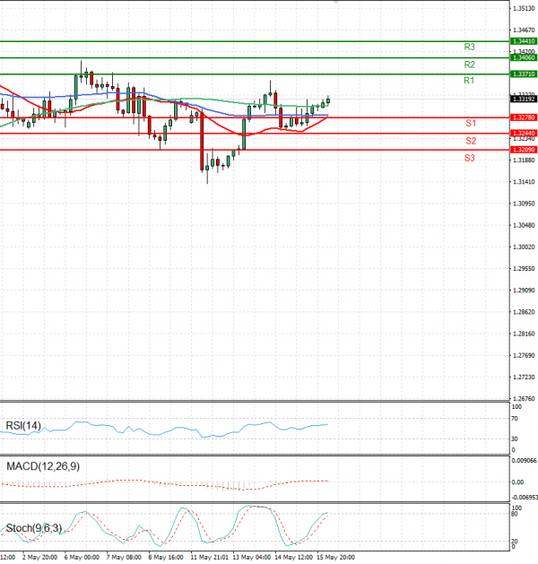Select the 1.32090 support price tag
The image size is (538, 564).
click(x=524, y=150)
